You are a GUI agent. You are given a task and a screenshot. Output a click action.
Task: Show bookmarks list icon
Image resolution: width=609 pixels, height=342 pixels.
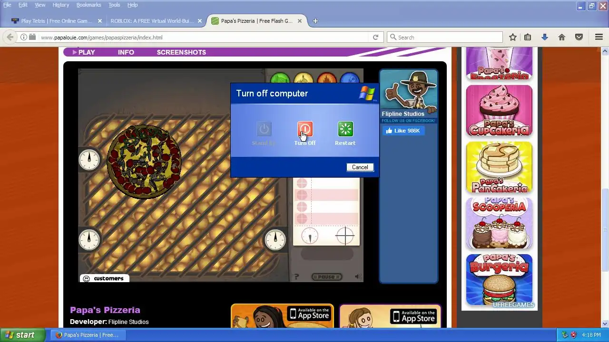(x=528, y=37)
